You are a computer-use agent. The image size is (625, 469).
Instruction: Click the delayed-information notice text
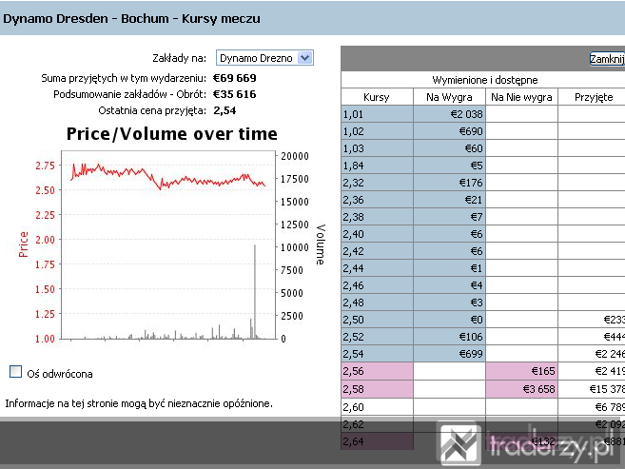pos(139,403)
